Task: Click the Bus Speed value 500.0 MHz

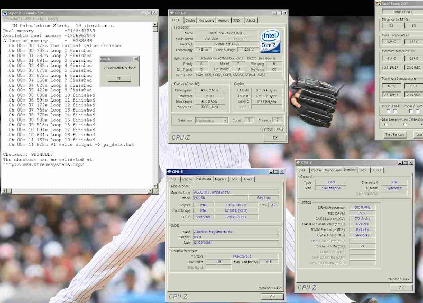Action: pos(209,102)
